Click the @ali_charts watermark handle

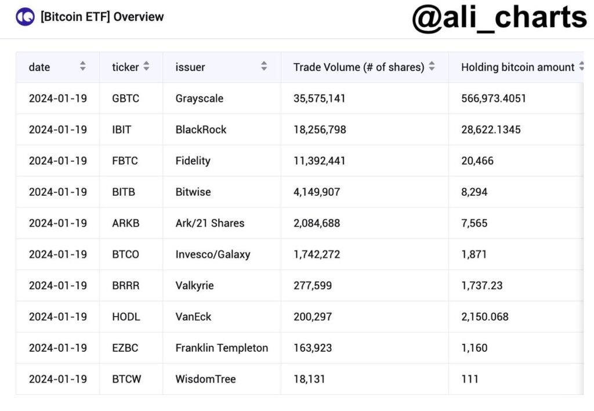click(499, 17)
